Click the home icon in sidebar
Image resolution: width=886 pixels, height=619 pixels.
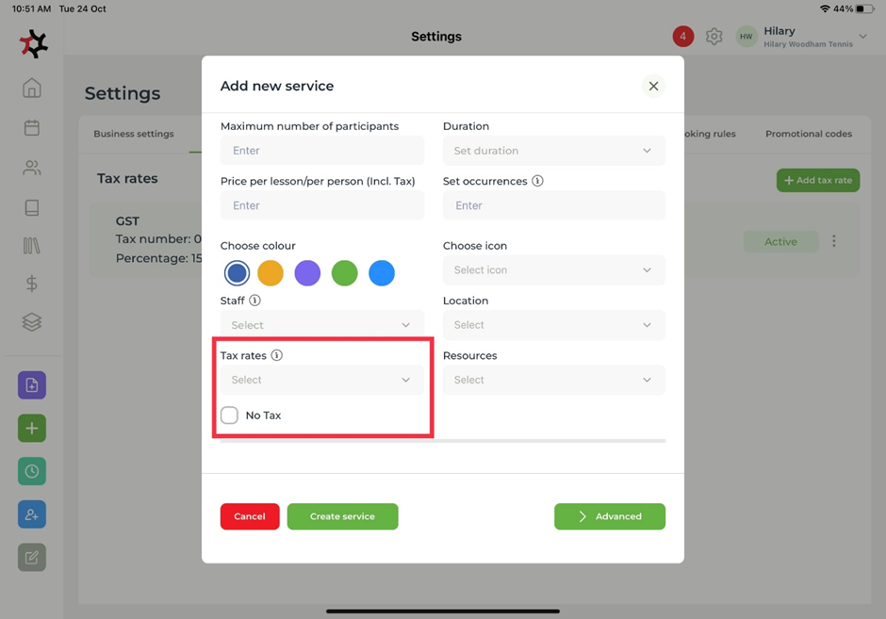click(x=32, y=89)
